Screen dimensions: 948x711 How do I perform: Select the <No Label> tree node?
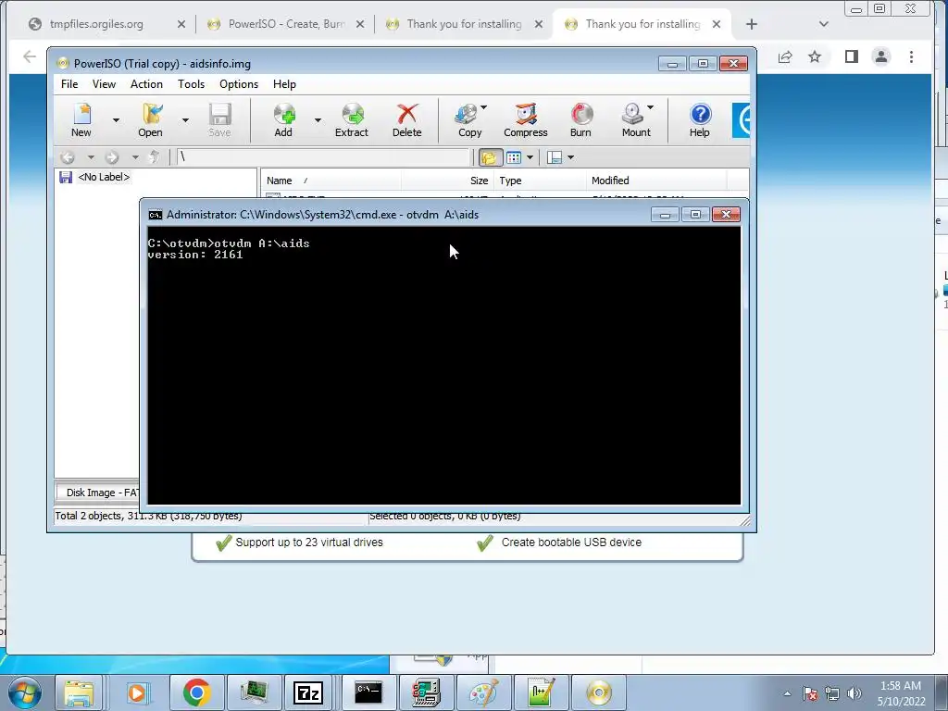(104, 177)
